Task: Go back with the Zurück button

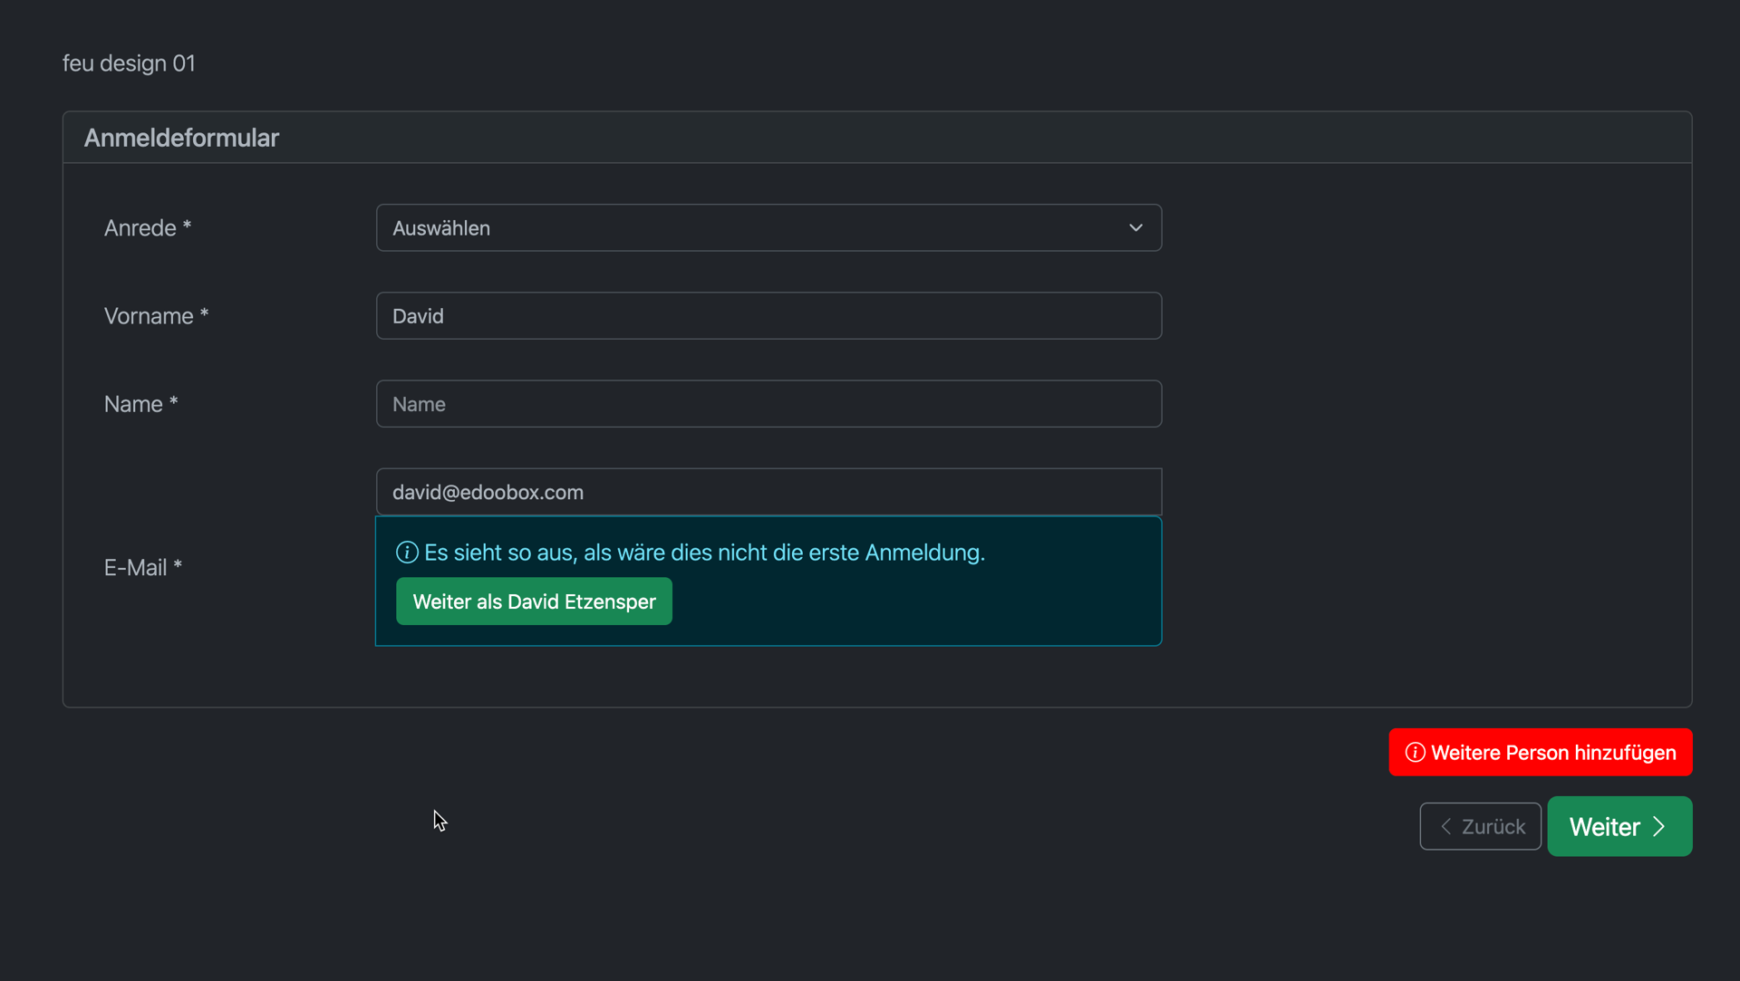Action: pos(1480,827)
